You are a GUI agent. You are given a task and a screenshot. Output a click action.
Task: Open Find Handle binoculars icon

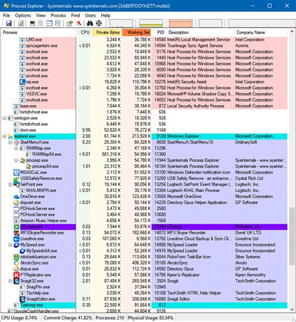[90, 23]
